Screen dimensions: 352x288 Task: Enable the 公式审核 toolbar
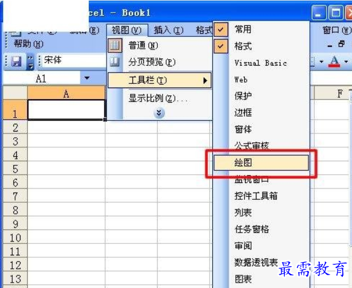point(261,146)
